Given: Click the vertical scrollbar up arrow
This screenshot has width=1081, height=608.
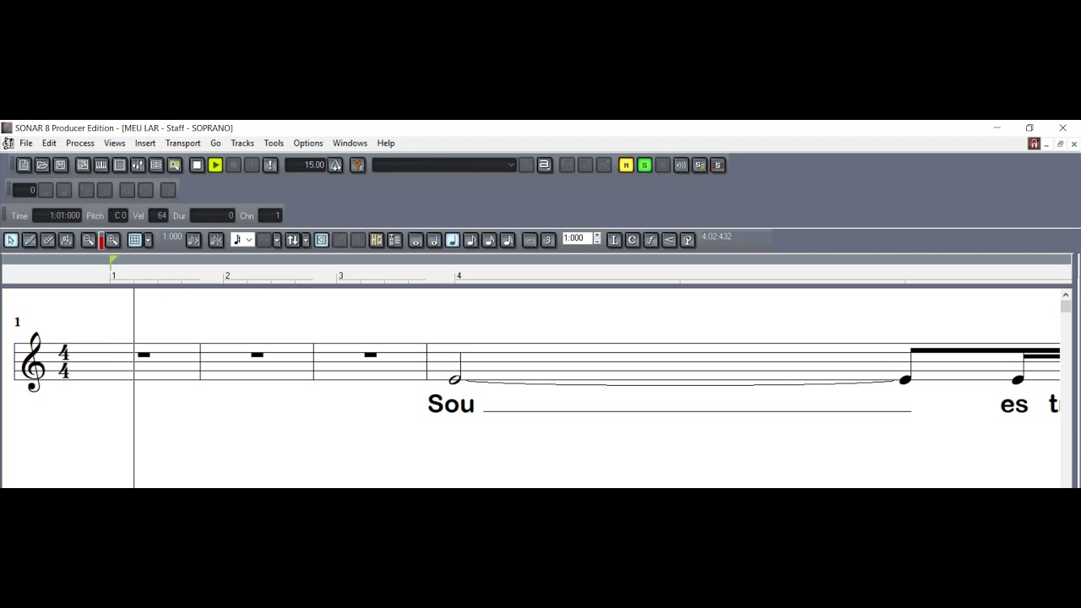Looking at the screenshot, I should pos(1066,295).
